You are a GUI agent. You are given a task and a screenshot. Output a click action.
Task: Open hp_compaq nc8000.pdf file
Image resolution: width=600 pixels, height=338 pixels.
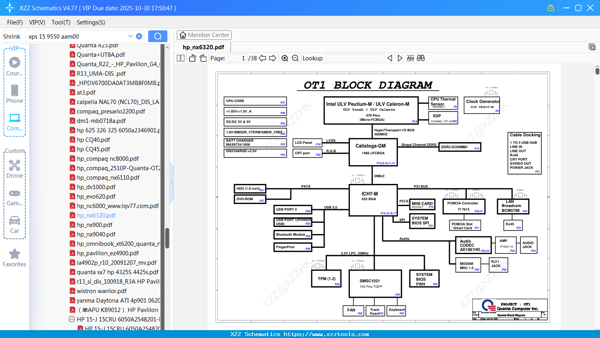pyautogui.click(x=108, y=159)
